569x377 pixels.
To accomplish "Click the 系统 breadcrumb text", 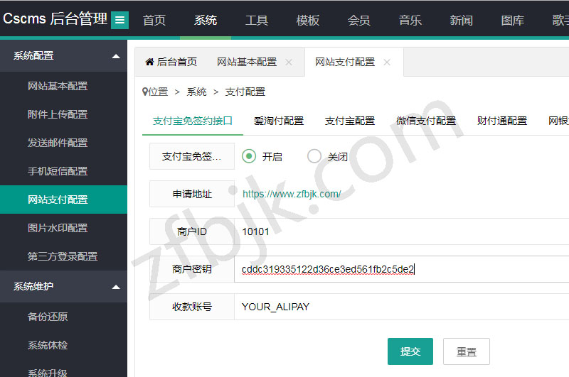I will (197, 92).
